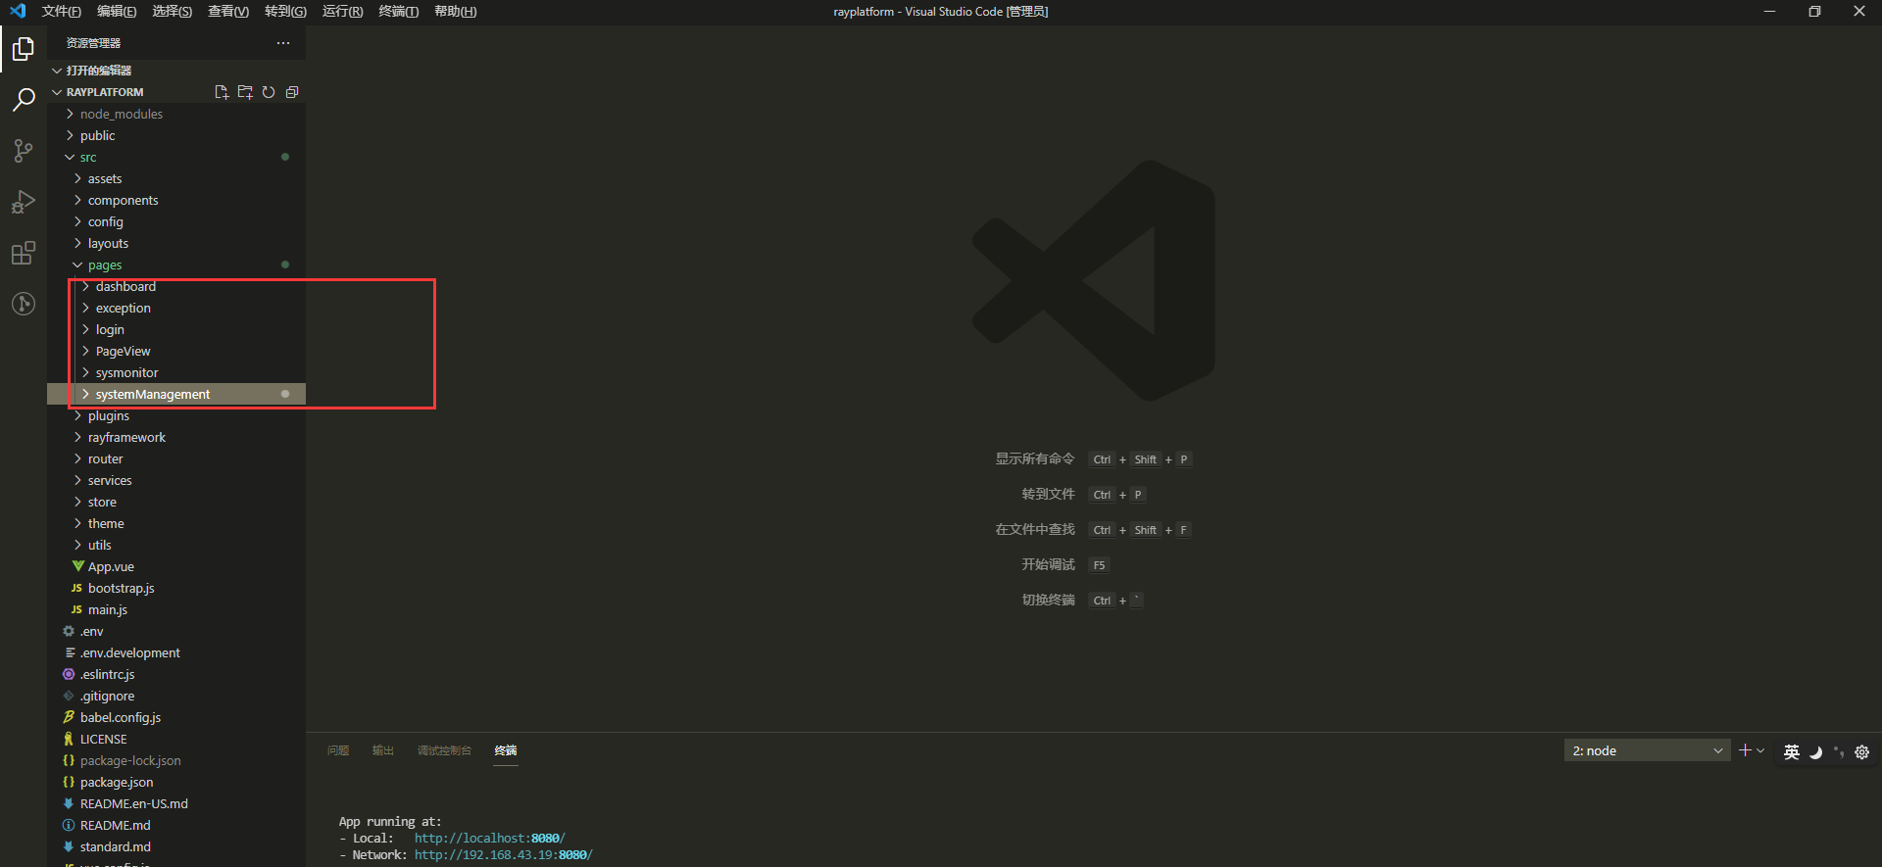
Task: Expand the node_modules folder
Action: [x=176, y=114]
